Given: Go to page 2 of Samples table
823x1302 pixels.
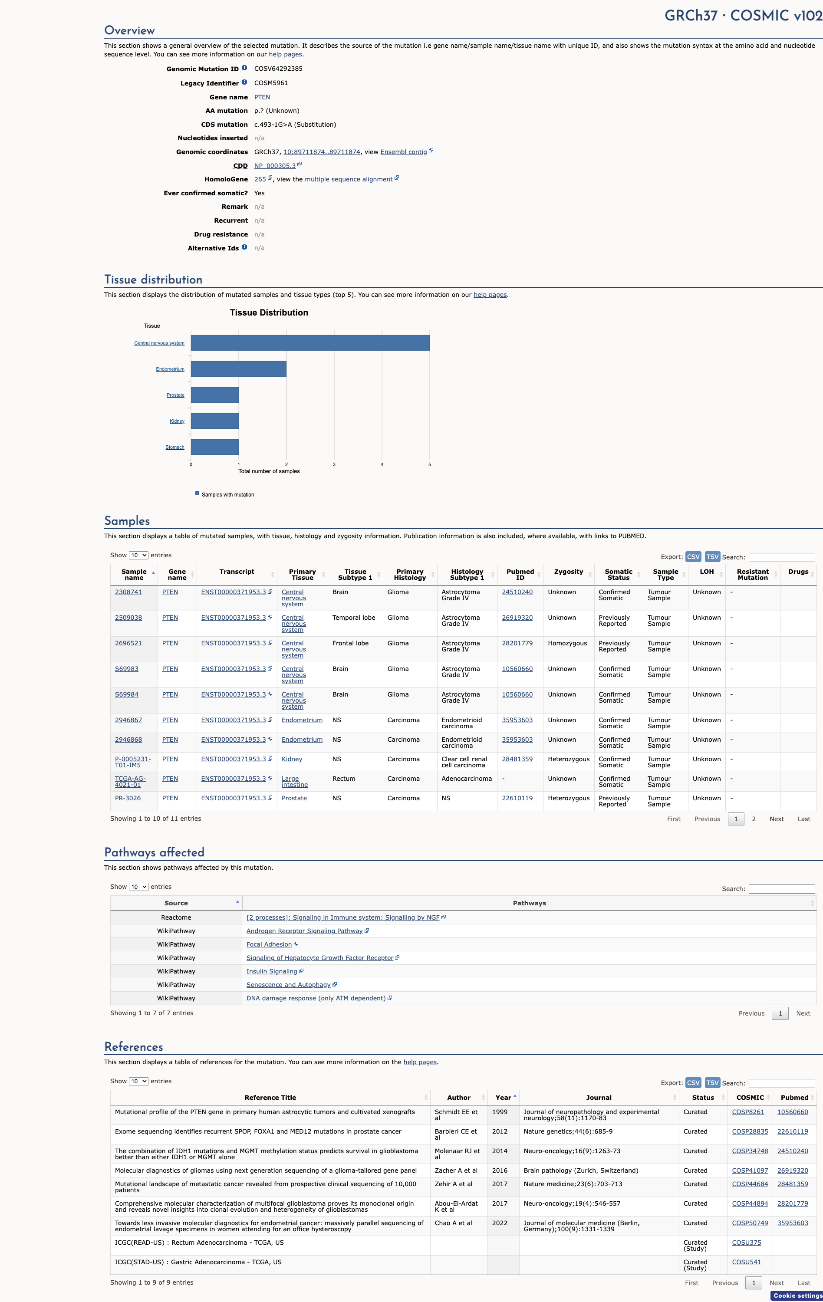Looking at the screenshot, I should 754,819.
